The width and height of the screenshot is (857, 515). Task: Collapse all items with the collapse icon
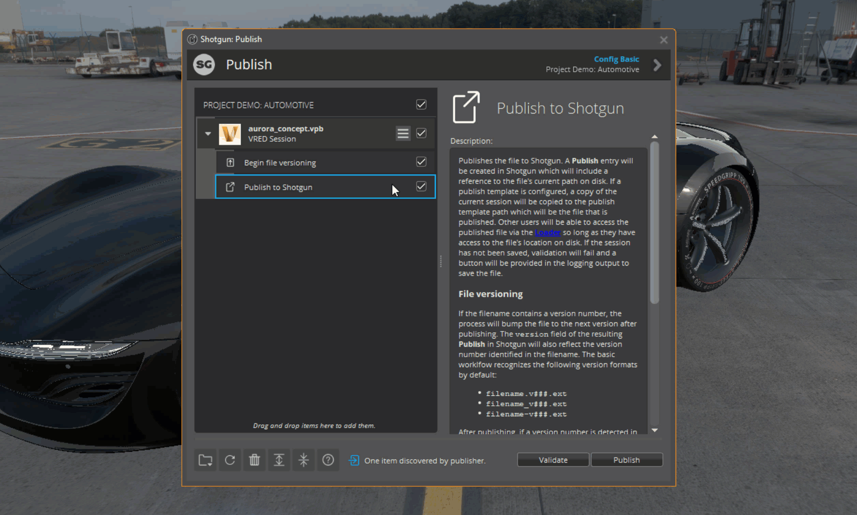click(303, 460)
